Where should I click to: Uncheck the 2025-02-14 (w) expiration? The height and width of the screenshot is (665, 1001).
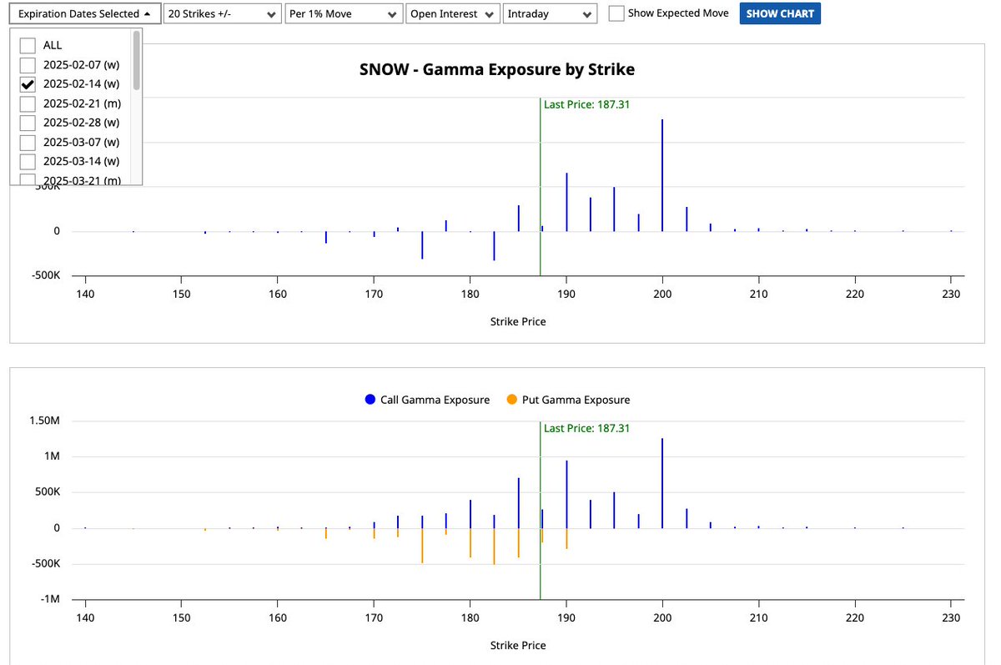click(28, 84)
